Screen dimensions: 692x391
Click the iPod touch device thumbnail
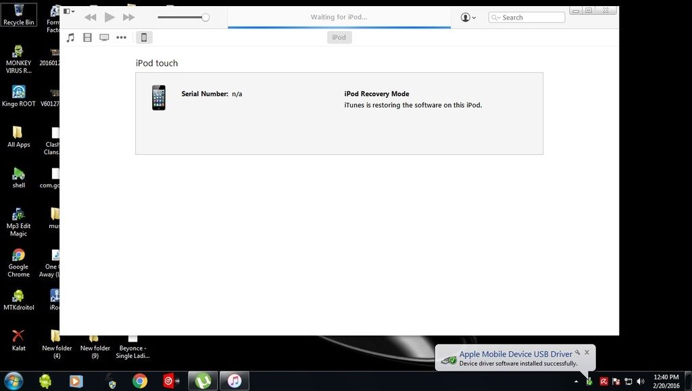tap(159, 97)
